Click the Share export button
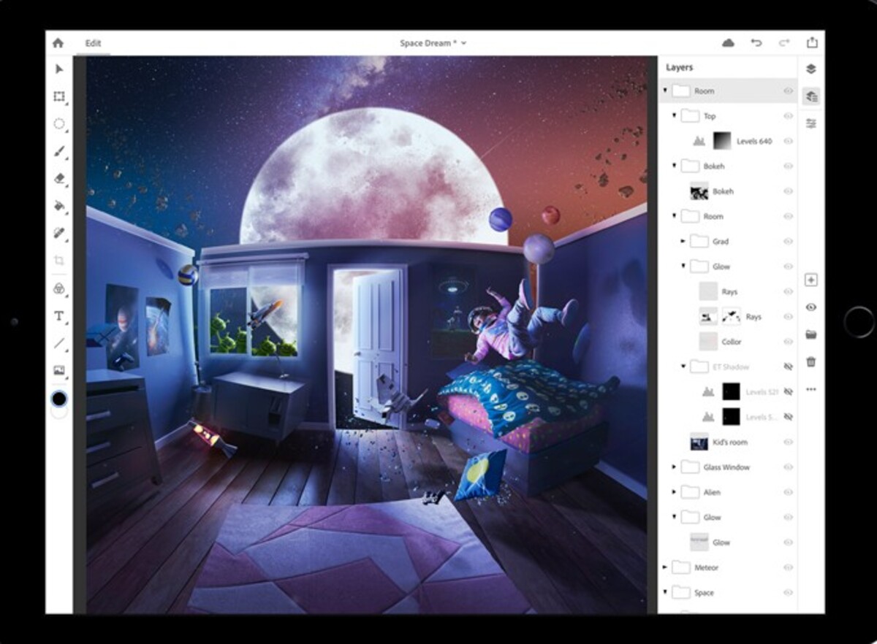 tap(813, 42)
